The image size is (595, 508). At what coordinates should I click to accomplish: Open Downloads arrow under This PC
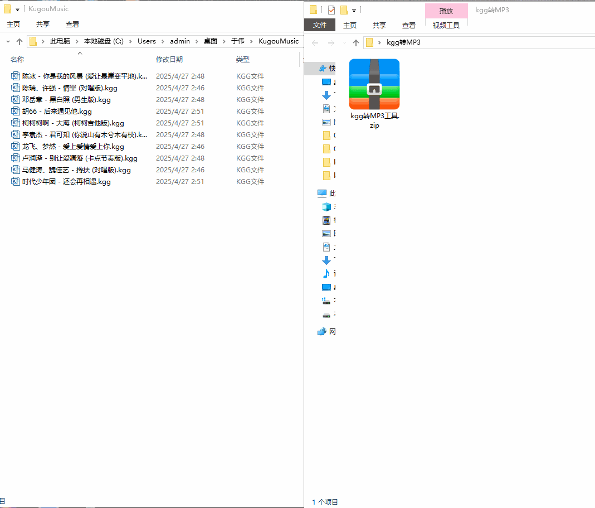pos(326,260)
